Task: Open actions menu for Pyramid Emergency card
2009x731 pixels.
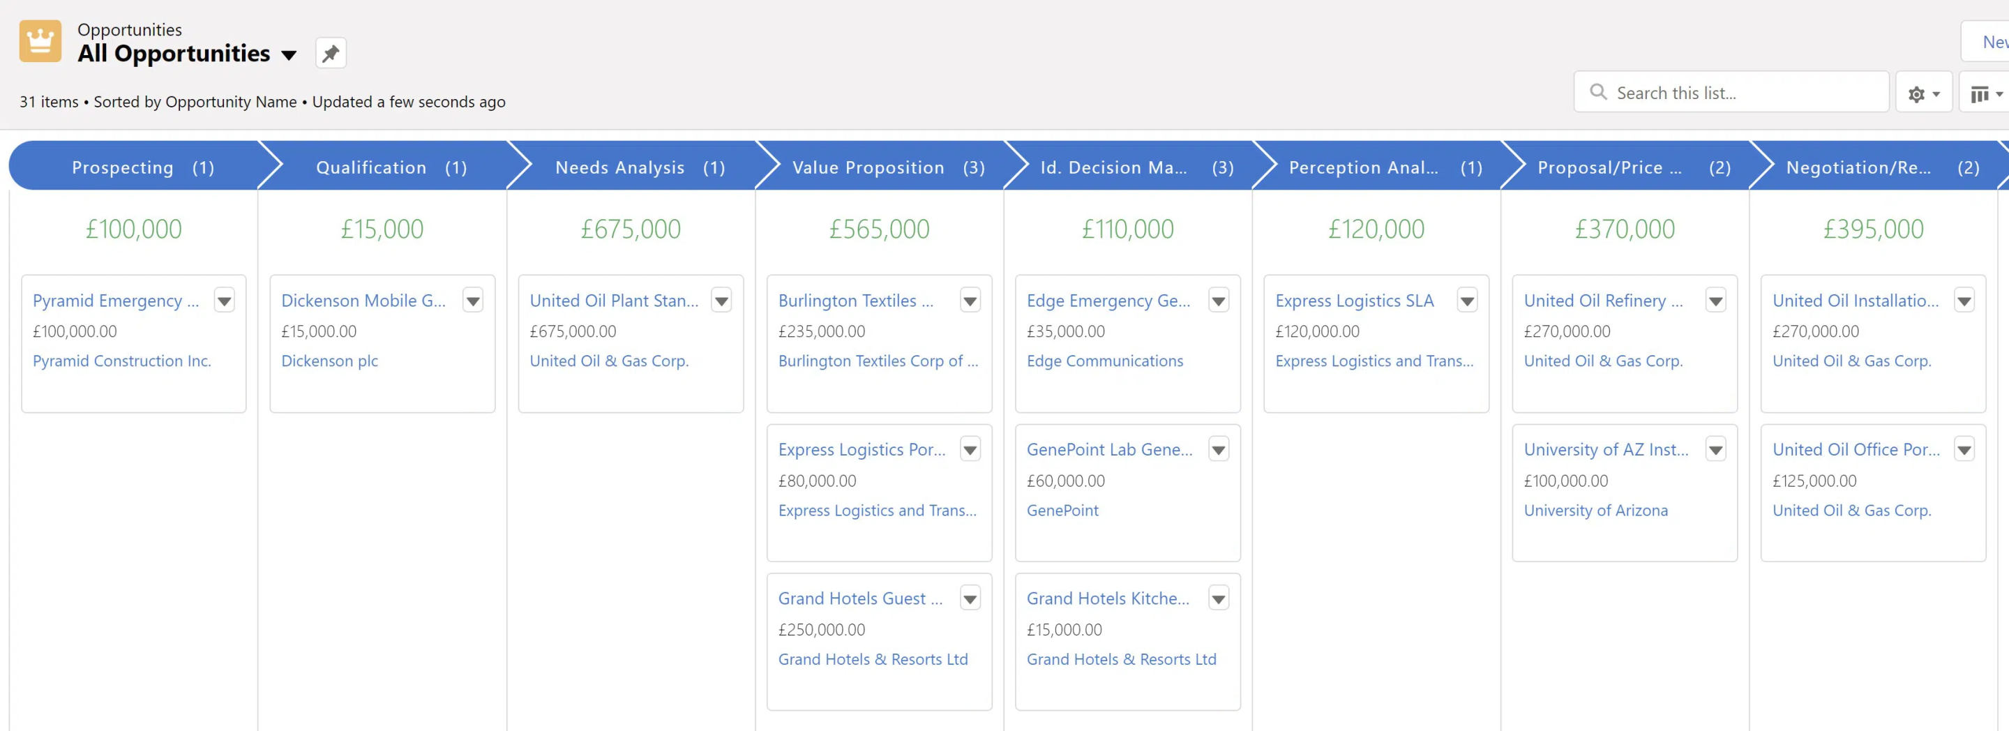Action: click(x=224, y=301)
